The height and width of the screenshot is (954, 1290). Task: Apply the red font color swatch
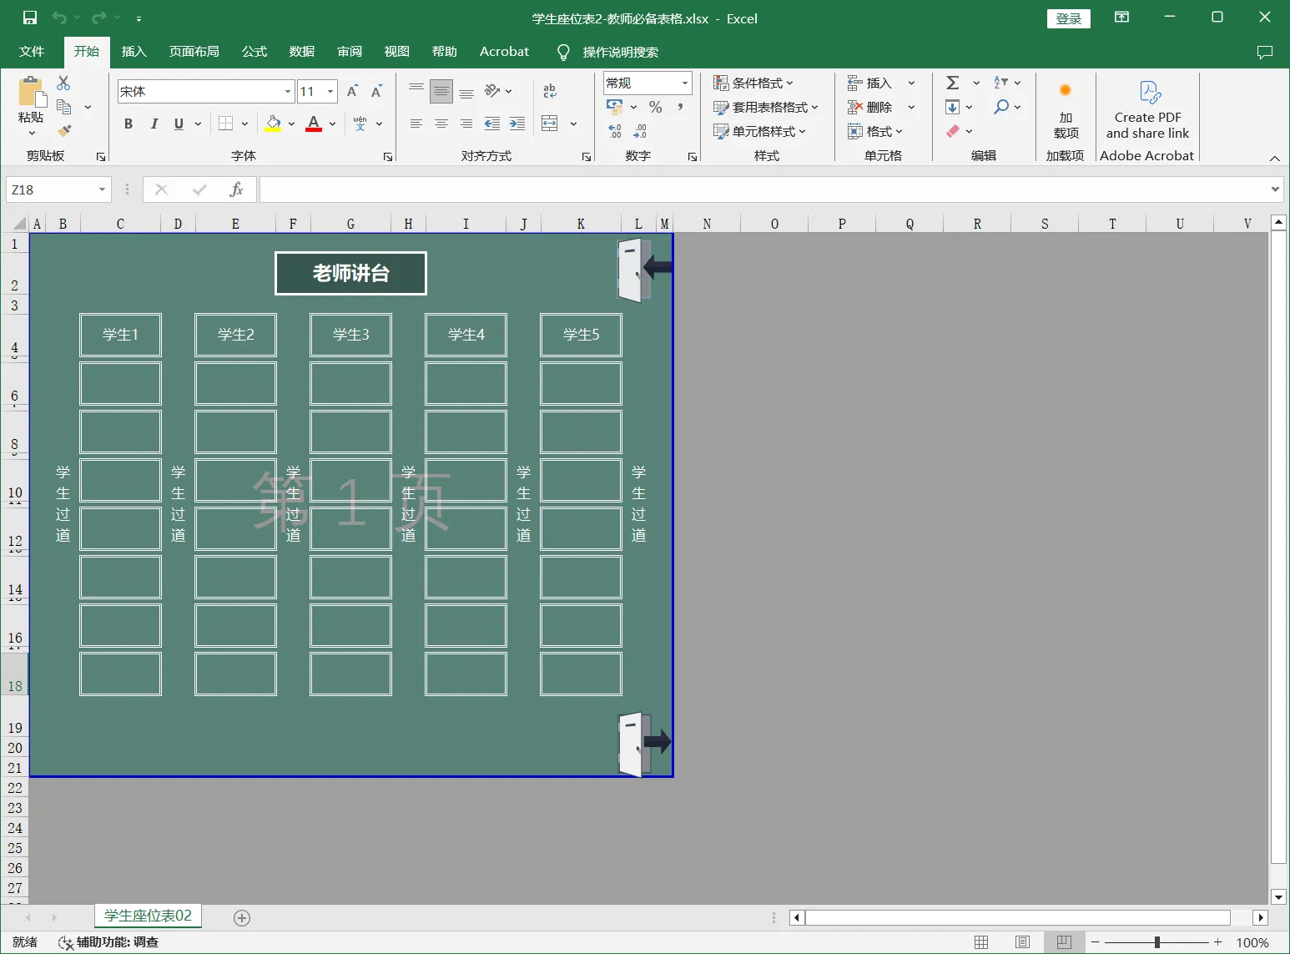pyautogui.click(x=314, y=124)
